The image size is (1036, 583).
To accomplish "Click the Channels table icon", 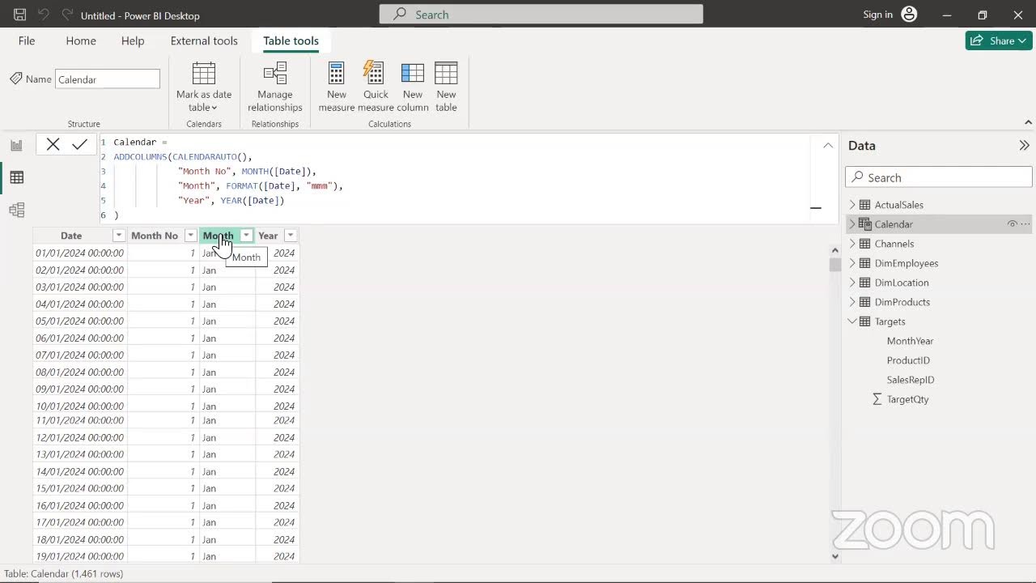I will (864, 244).
